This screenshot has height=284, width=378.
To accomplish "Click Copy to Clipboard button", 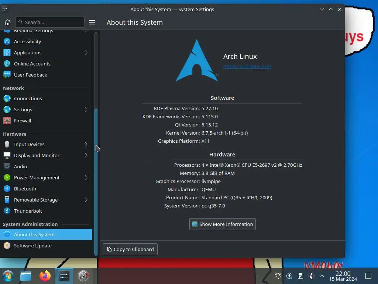I will [x=130, y=250].
